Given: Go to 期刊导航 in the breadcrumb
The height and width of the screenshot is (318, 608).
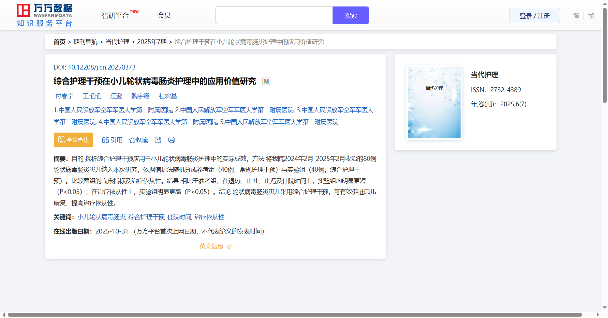Looking at the screenshot, I should [x=85, y=42].
